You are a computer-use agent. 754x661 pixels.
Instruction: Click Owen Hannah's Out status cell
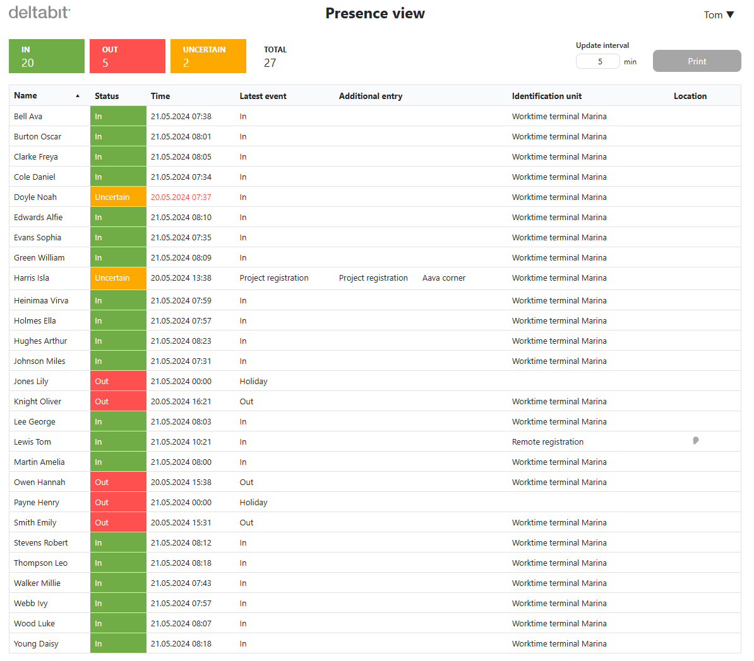pyautogui.click(x=118, y=482)
